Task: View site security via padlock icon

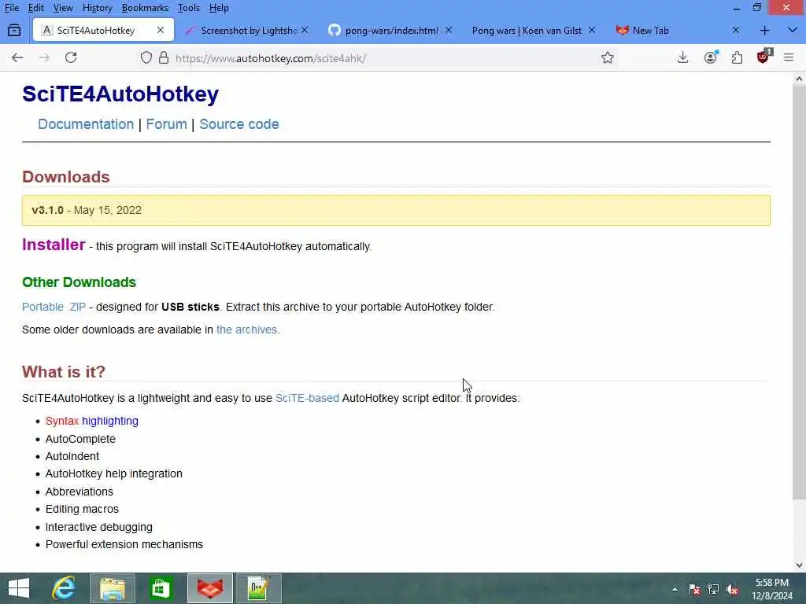Action: point(164,57)
